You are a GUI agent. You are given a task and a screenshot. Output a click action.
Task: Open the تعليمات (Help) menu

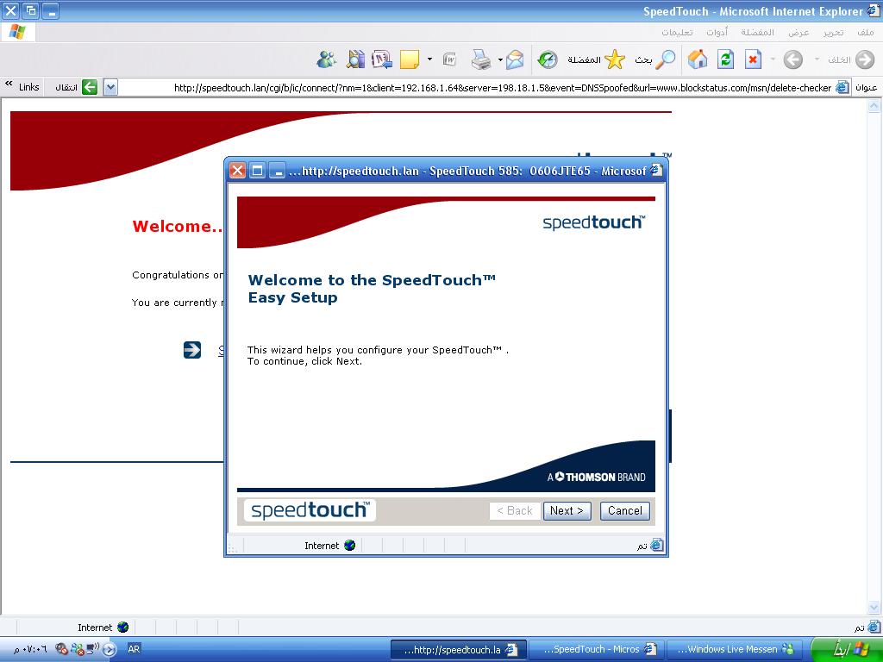tap(677, 32)
